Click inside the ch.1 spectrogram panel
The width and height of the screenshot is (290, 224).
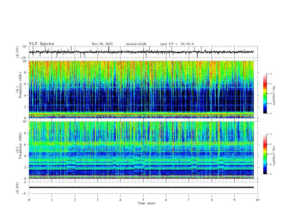point(141,89)
